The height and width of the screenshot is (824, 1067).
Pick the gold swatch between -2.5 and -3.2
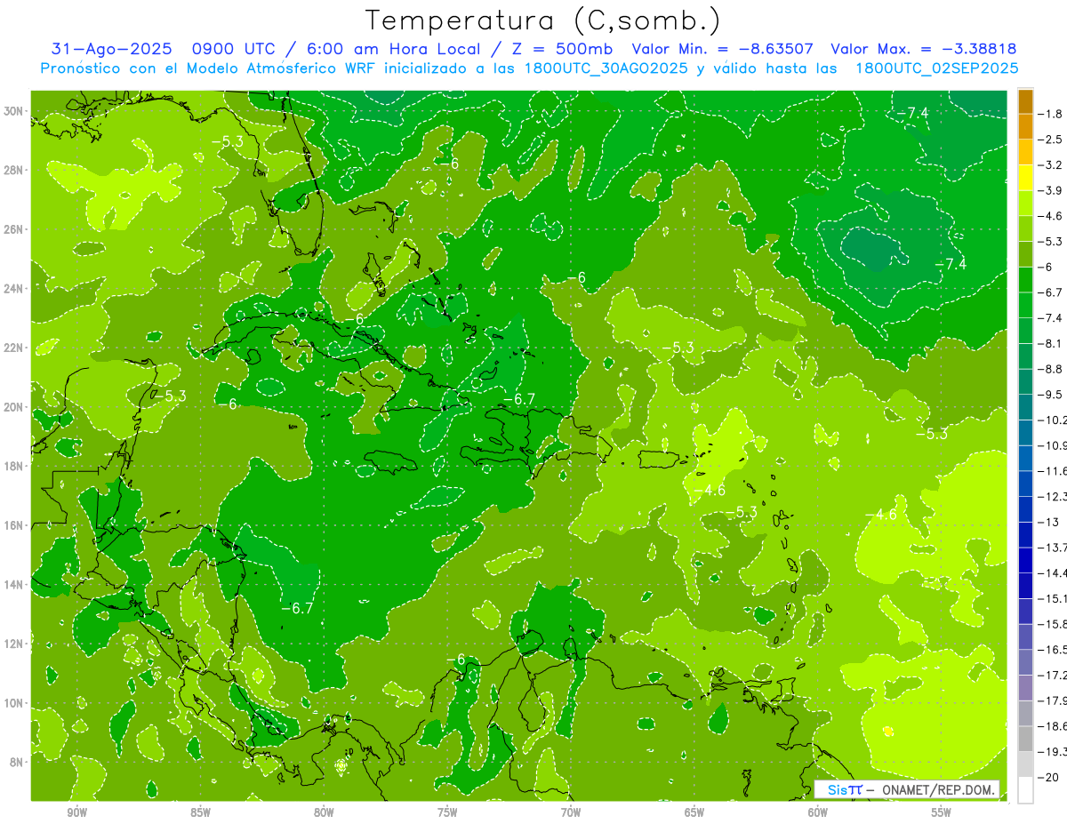click(x=1025, y=152)
